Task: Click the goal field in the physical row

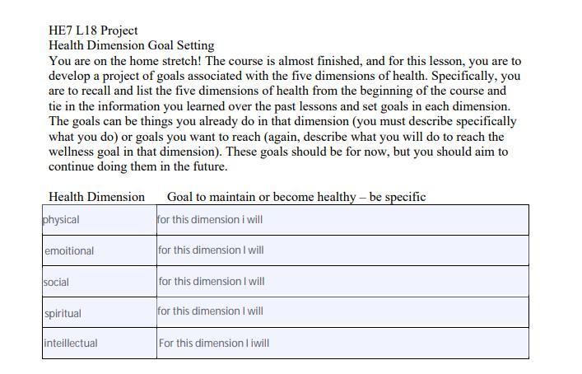Action: (342, 220)
